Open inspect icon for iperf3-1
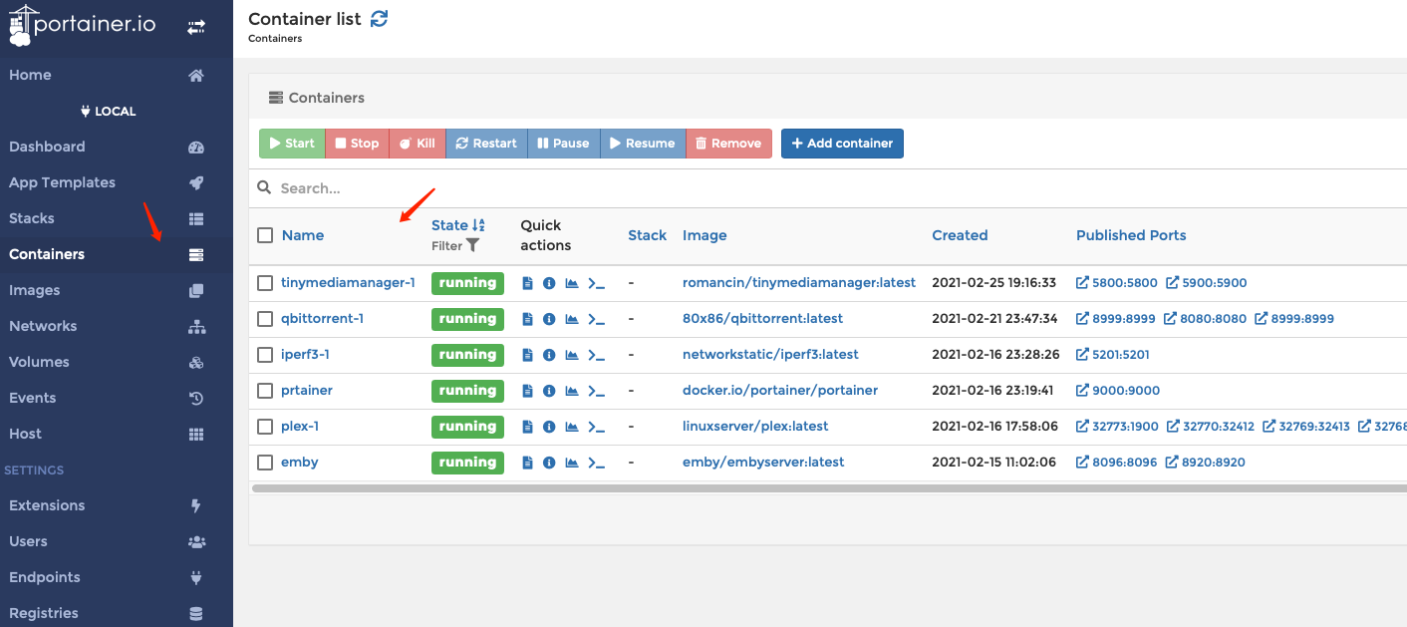The image size is (1407, 627). tap(549, 355)
